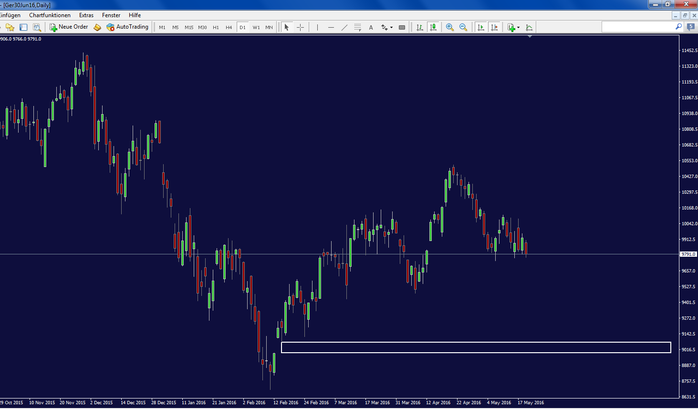Click the 12 Feb 2016 date label
Viewport: 698px width, 409px height.
(286, 403)
